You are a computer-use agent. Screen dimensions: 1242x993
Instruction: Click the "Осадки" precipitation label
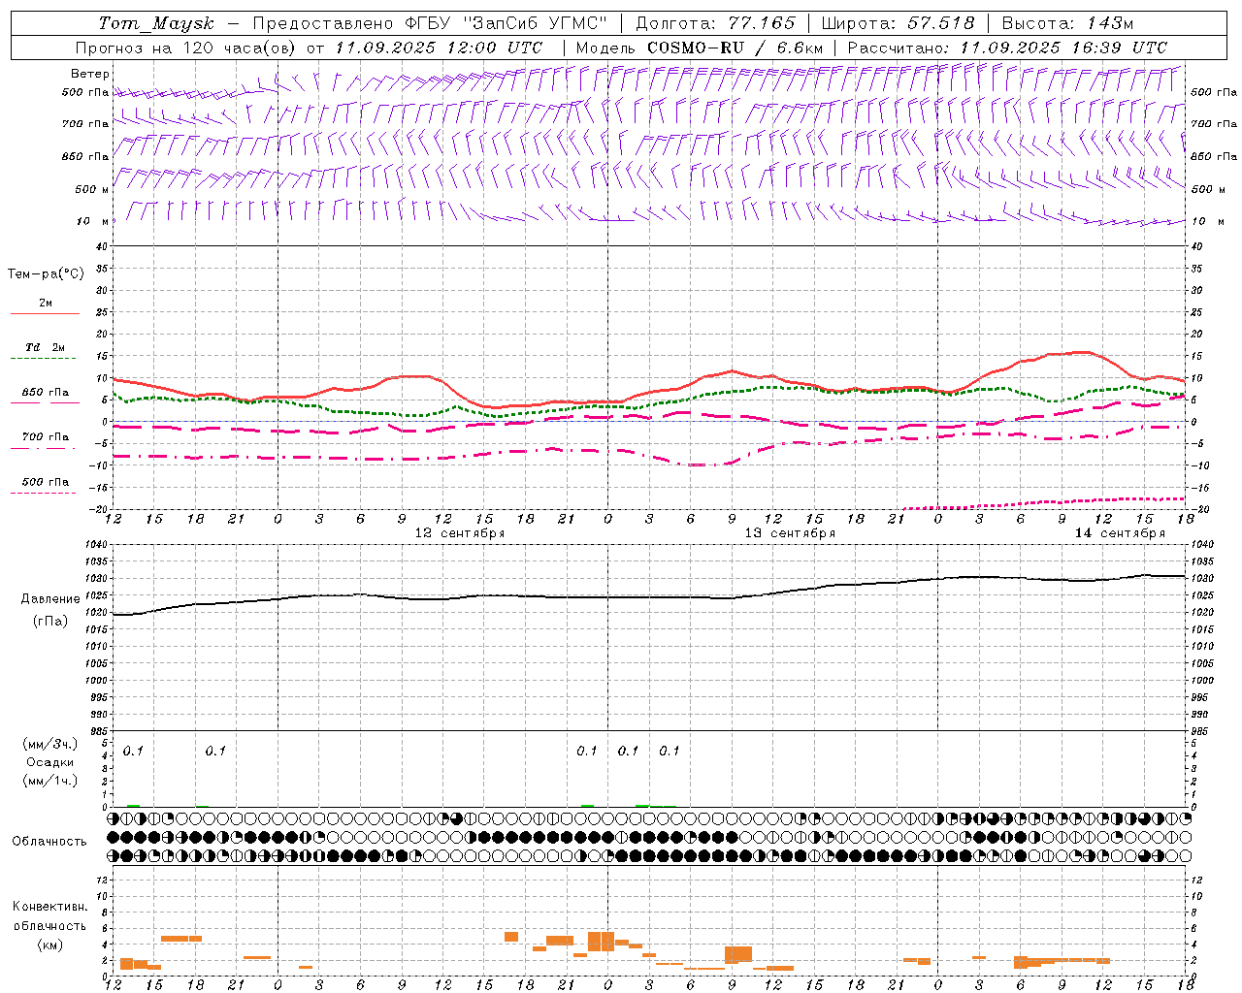coord(50,762)
